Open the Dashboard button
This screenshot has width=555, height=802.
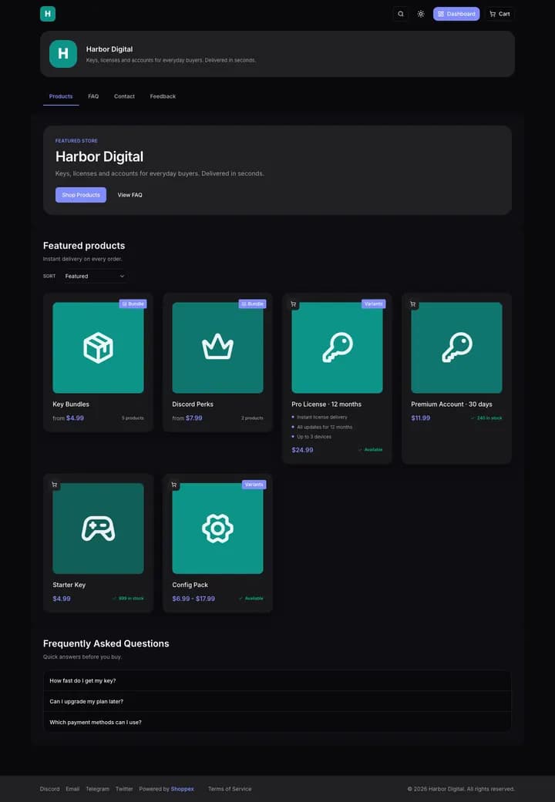tap(456, 14)
